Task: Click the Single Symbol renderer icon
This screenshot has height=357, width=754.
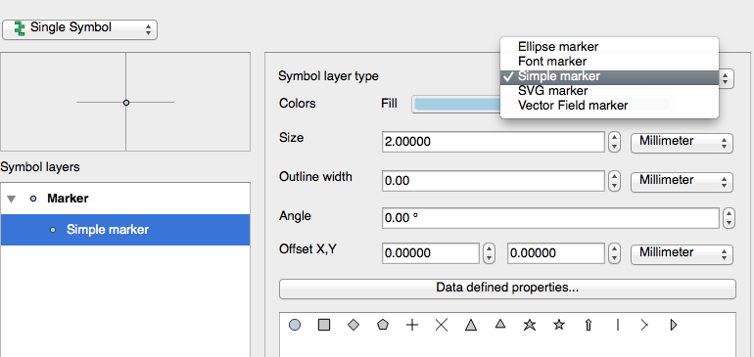Action: (20, 28)
